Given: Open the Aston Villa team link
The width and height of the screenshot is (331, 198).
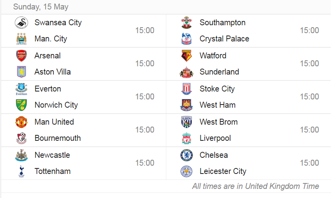Looking at the screenshot, I should click(53, 72).
